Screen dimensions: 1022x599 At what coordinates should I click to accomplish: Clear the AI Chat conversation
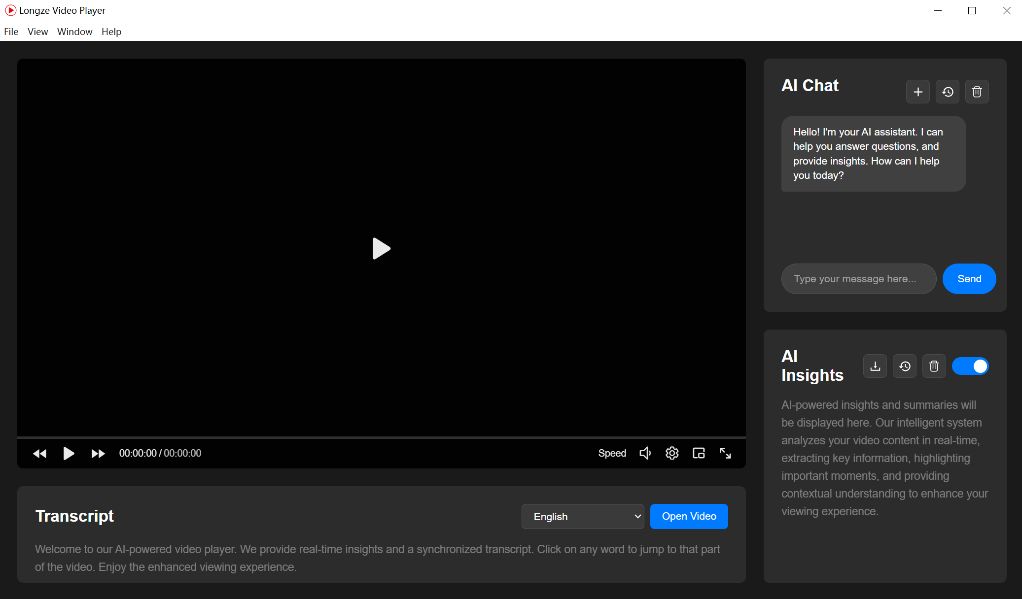pos(977,92)
